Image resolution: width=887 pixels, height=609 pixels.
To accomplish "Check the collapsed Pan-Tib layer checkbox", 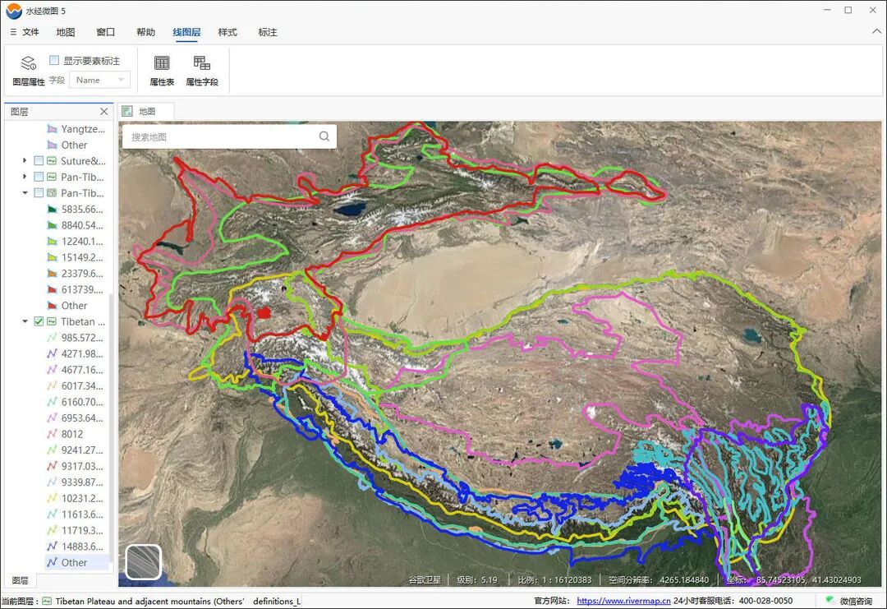I will tap(39, 177).
